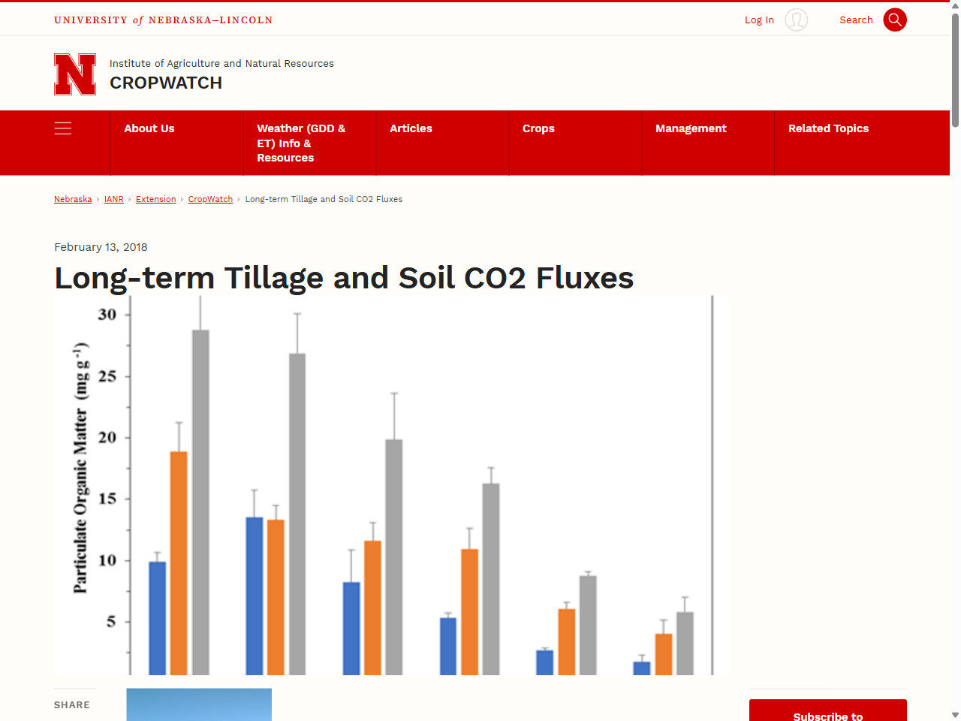
Task: Expand the Crops dropdown
Action: 538,128
